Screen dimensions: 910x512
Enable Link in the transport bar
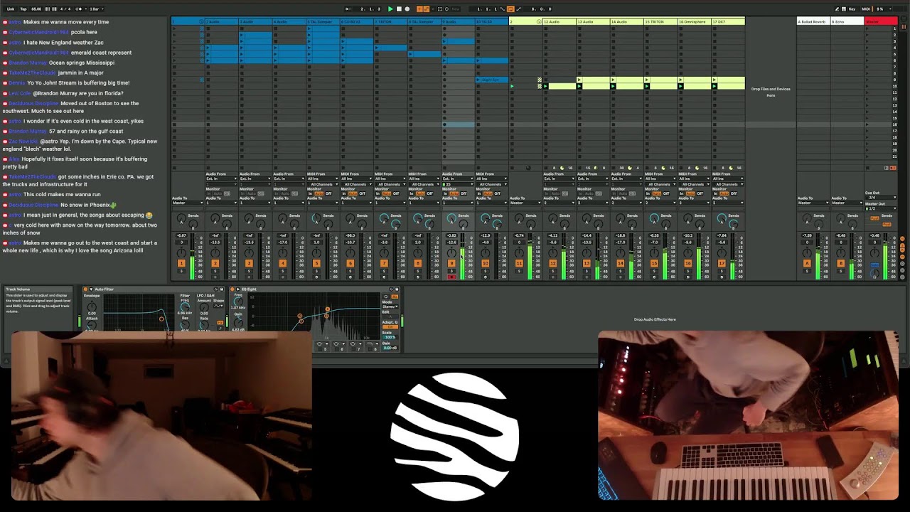pyautogui.click(x=11, y=9)
